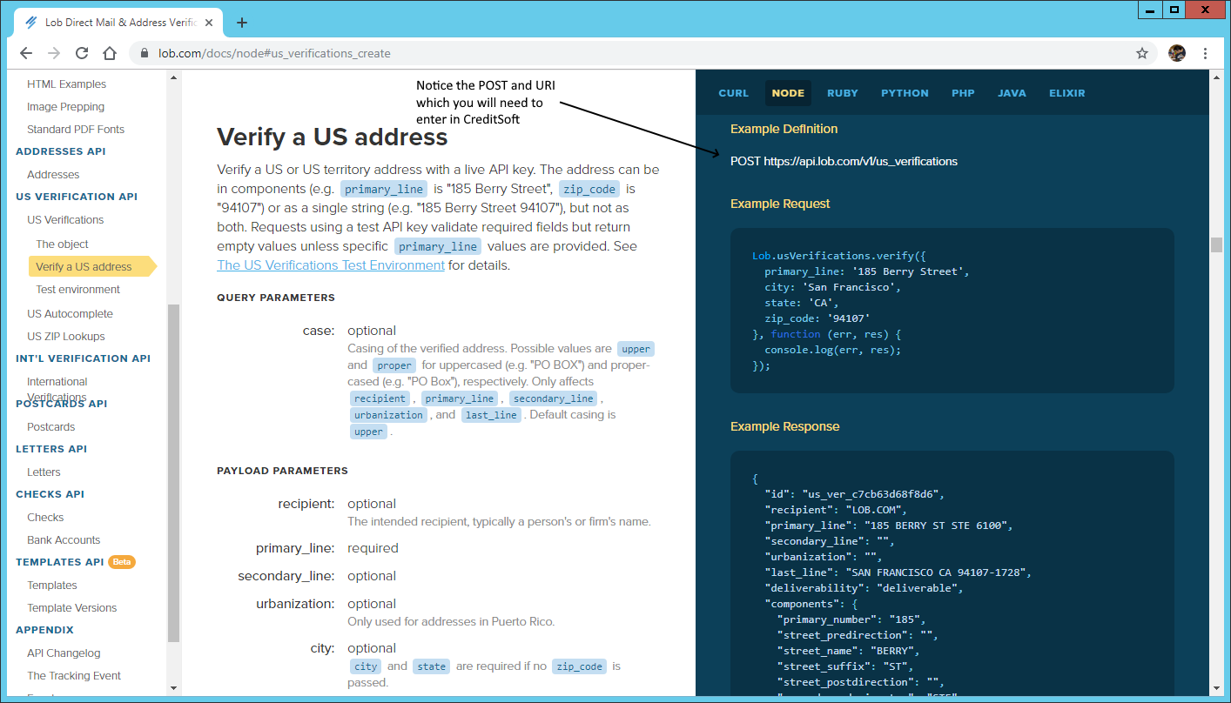Image resolution: width=1231 pixels, height=703 pixels.
Task: Open a new browser tab
Action: (x=242, y=23)
